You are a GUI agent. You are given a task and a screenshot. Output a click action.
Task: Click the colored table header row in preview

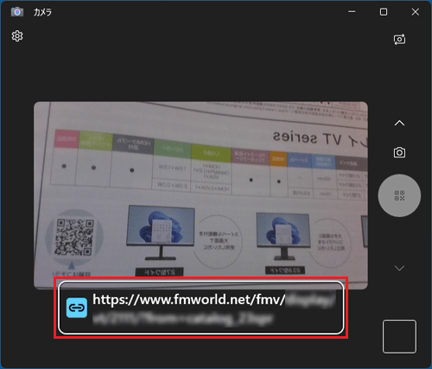[x=210, y=153]
